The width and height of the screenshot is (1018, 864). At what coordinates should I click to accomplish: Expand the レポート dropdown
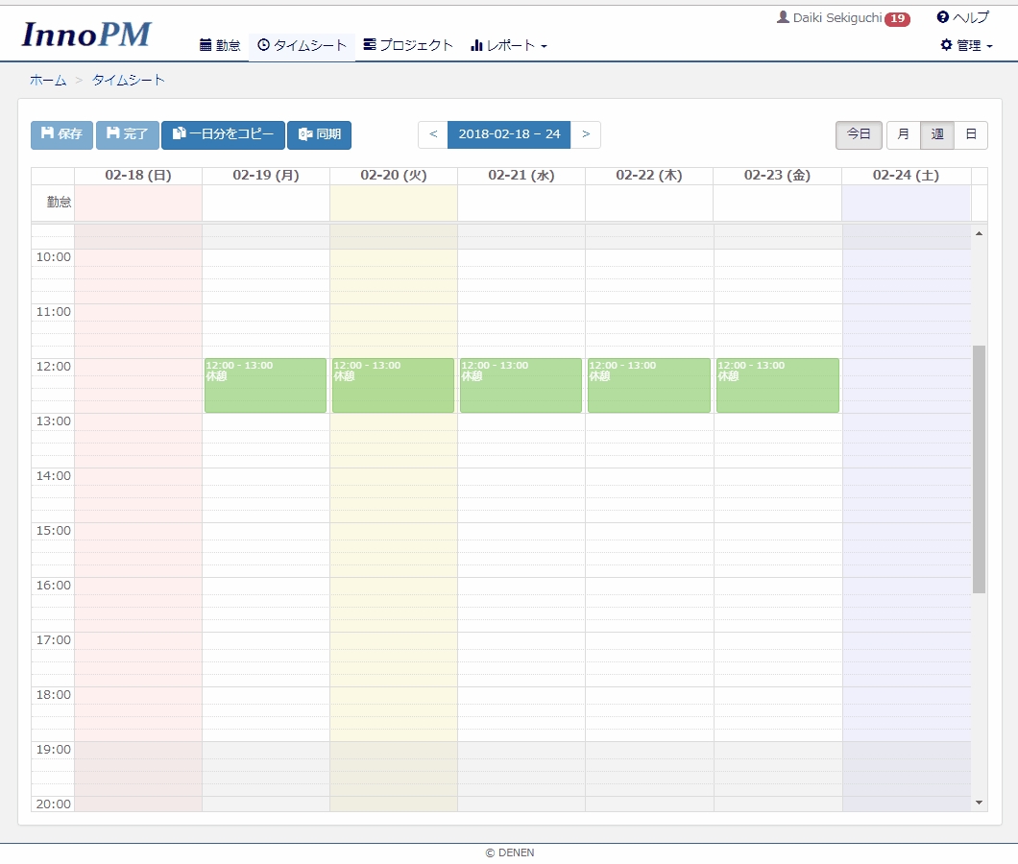pyautogui.click(x=509, y=45)
